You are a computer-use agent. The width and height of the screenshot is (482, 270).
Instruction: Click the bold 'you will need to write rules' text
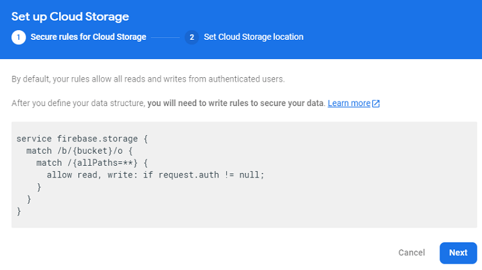[235, 104]
